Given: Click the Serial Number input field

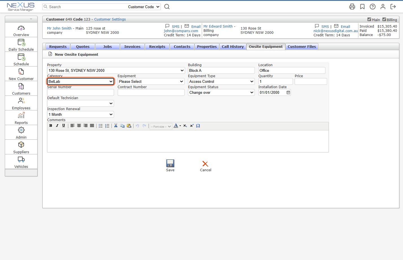Looking at the screenshot, I should click(x=80, y=92).
